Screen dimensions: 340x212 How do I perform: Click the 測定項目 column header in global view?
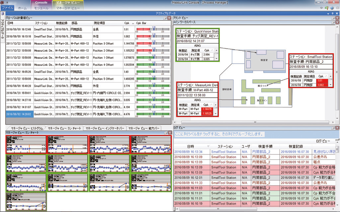pyautogui.click(x=107, y=23)
